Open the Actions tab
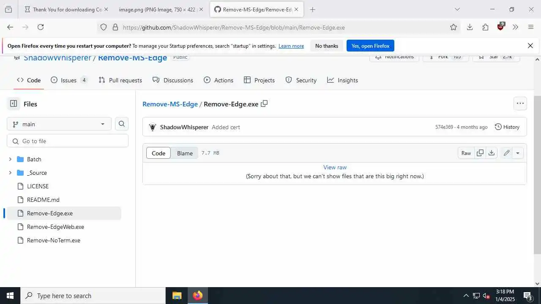The height and width of the screenshot is (304, 541). pos(219,80)
